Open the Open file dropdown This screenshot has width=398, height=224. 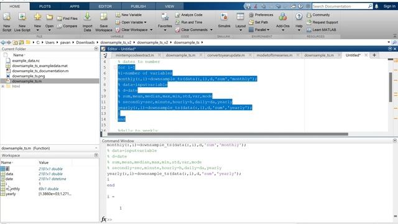[x=49, y=30]
